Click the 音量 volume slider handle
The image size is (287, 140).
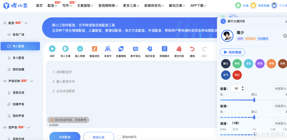click(254, 100)
